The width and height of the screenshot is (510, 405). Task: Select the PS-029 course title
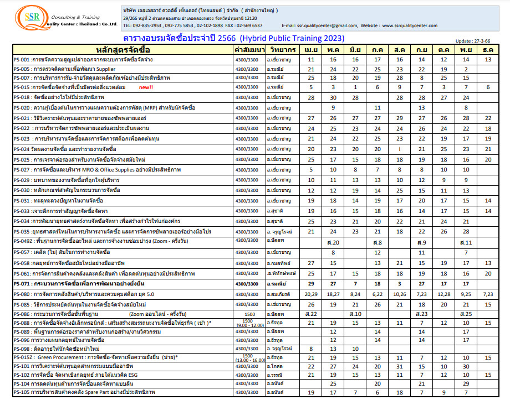[67, 180]
